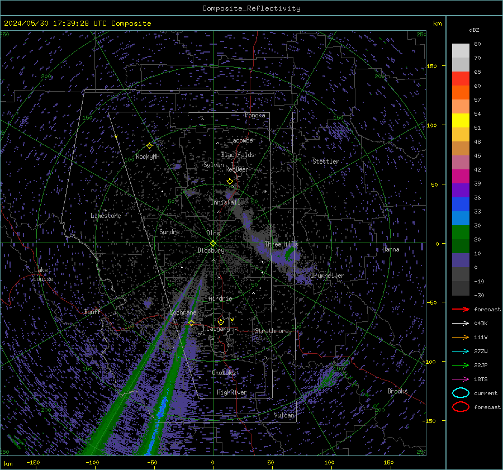Click the Sundre city label
The image size is (503, 470).
(x=169, y=231)
